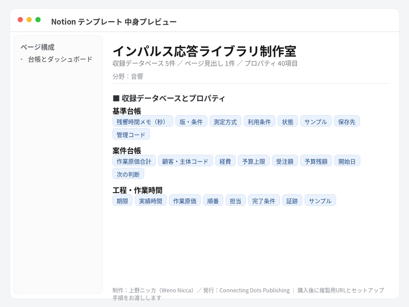Choose the 予算上限 property chip
409x307 pixels.
254,161
